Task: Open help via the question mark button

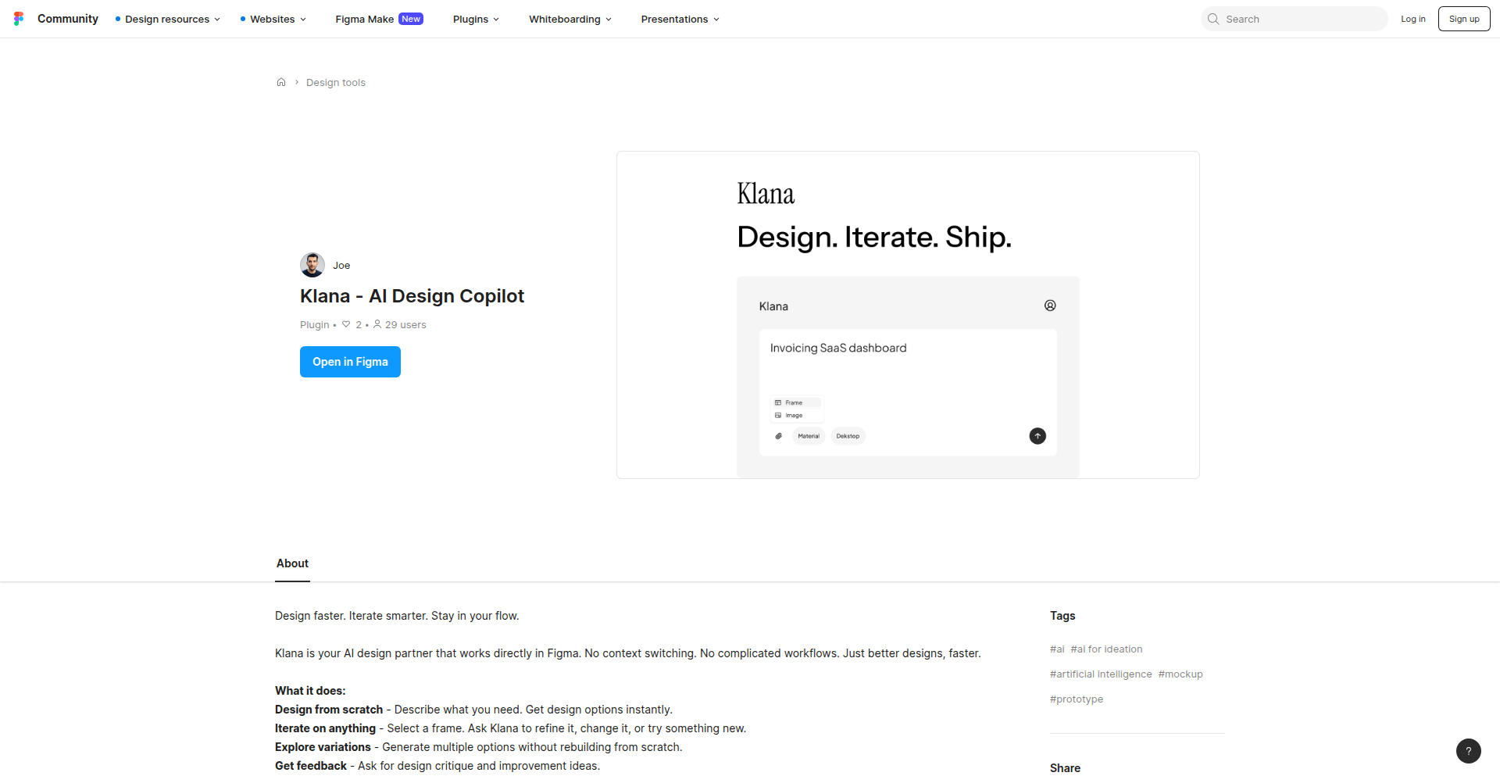Action: (x=1469, y=751)
